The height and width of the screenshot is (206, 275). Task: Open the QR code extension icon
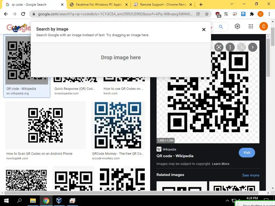[226, 14]
